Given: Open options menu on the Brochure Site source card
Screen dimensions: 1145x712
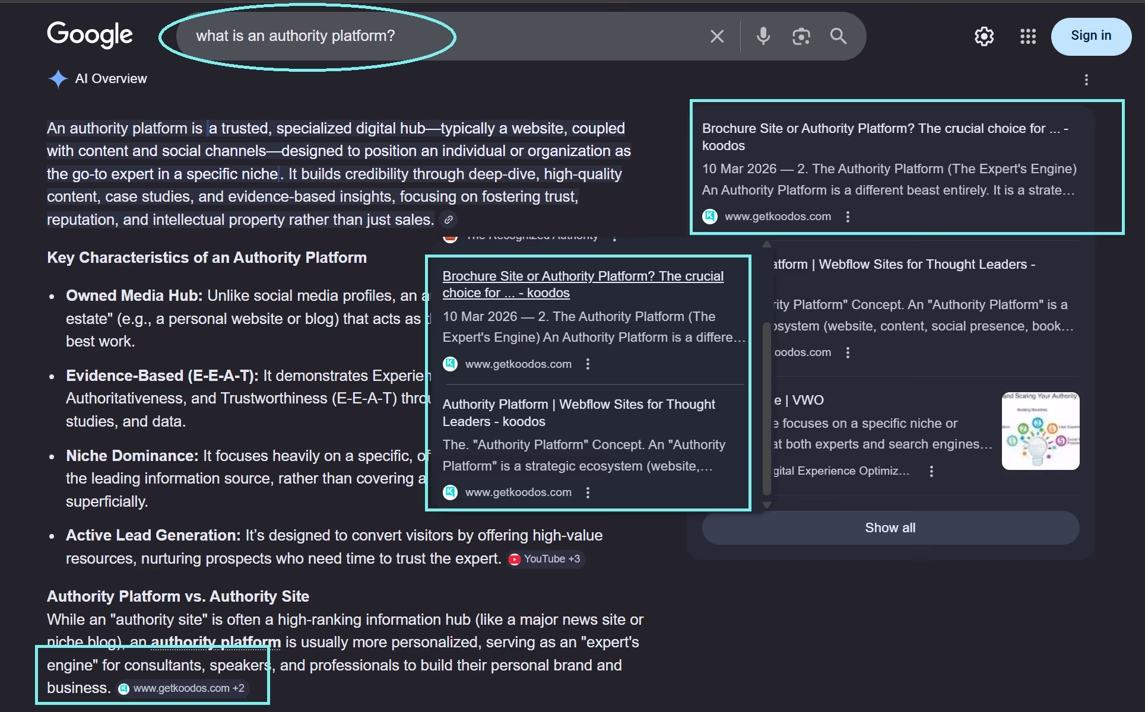Looking at the screenshot, I should click(x=848, y=216).
